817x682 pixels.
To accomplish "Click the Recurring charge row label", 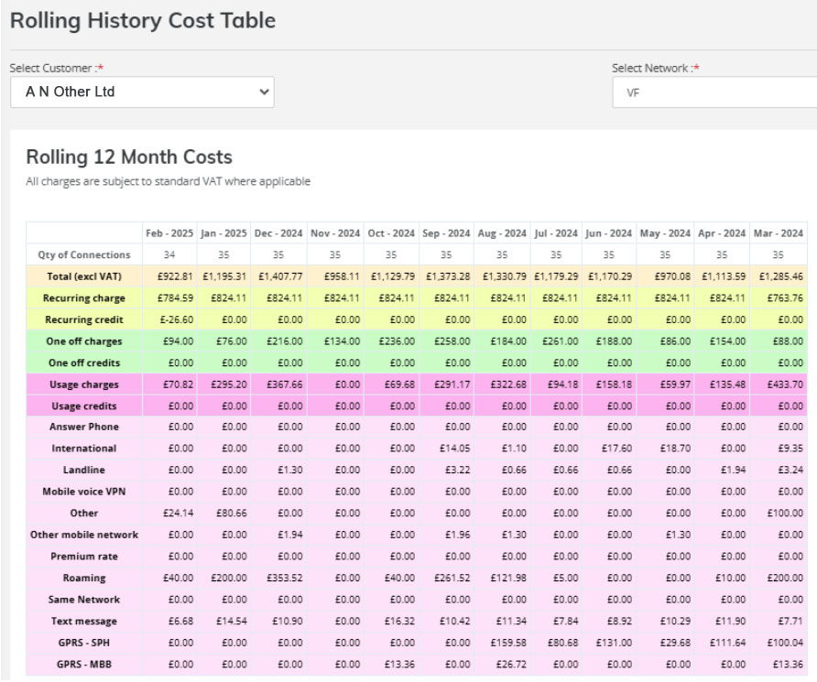I will click(x=84, y=298).
